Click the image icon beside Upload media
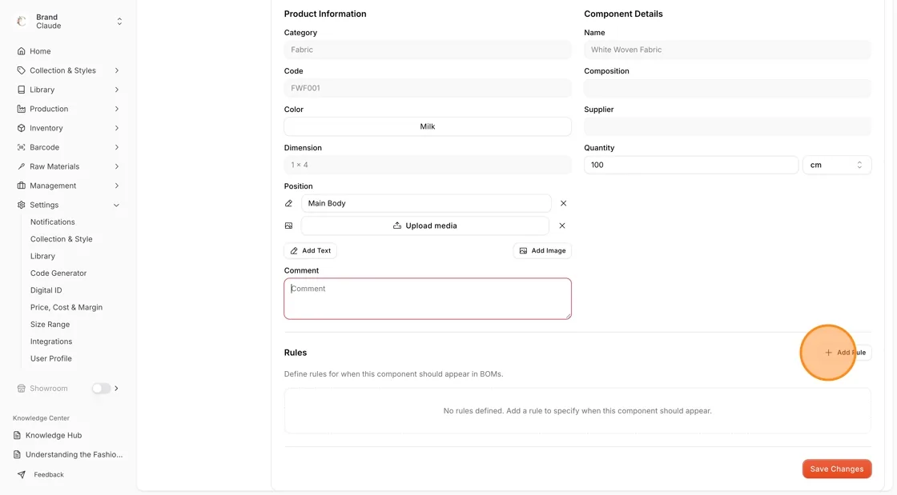 coord(288,226)
